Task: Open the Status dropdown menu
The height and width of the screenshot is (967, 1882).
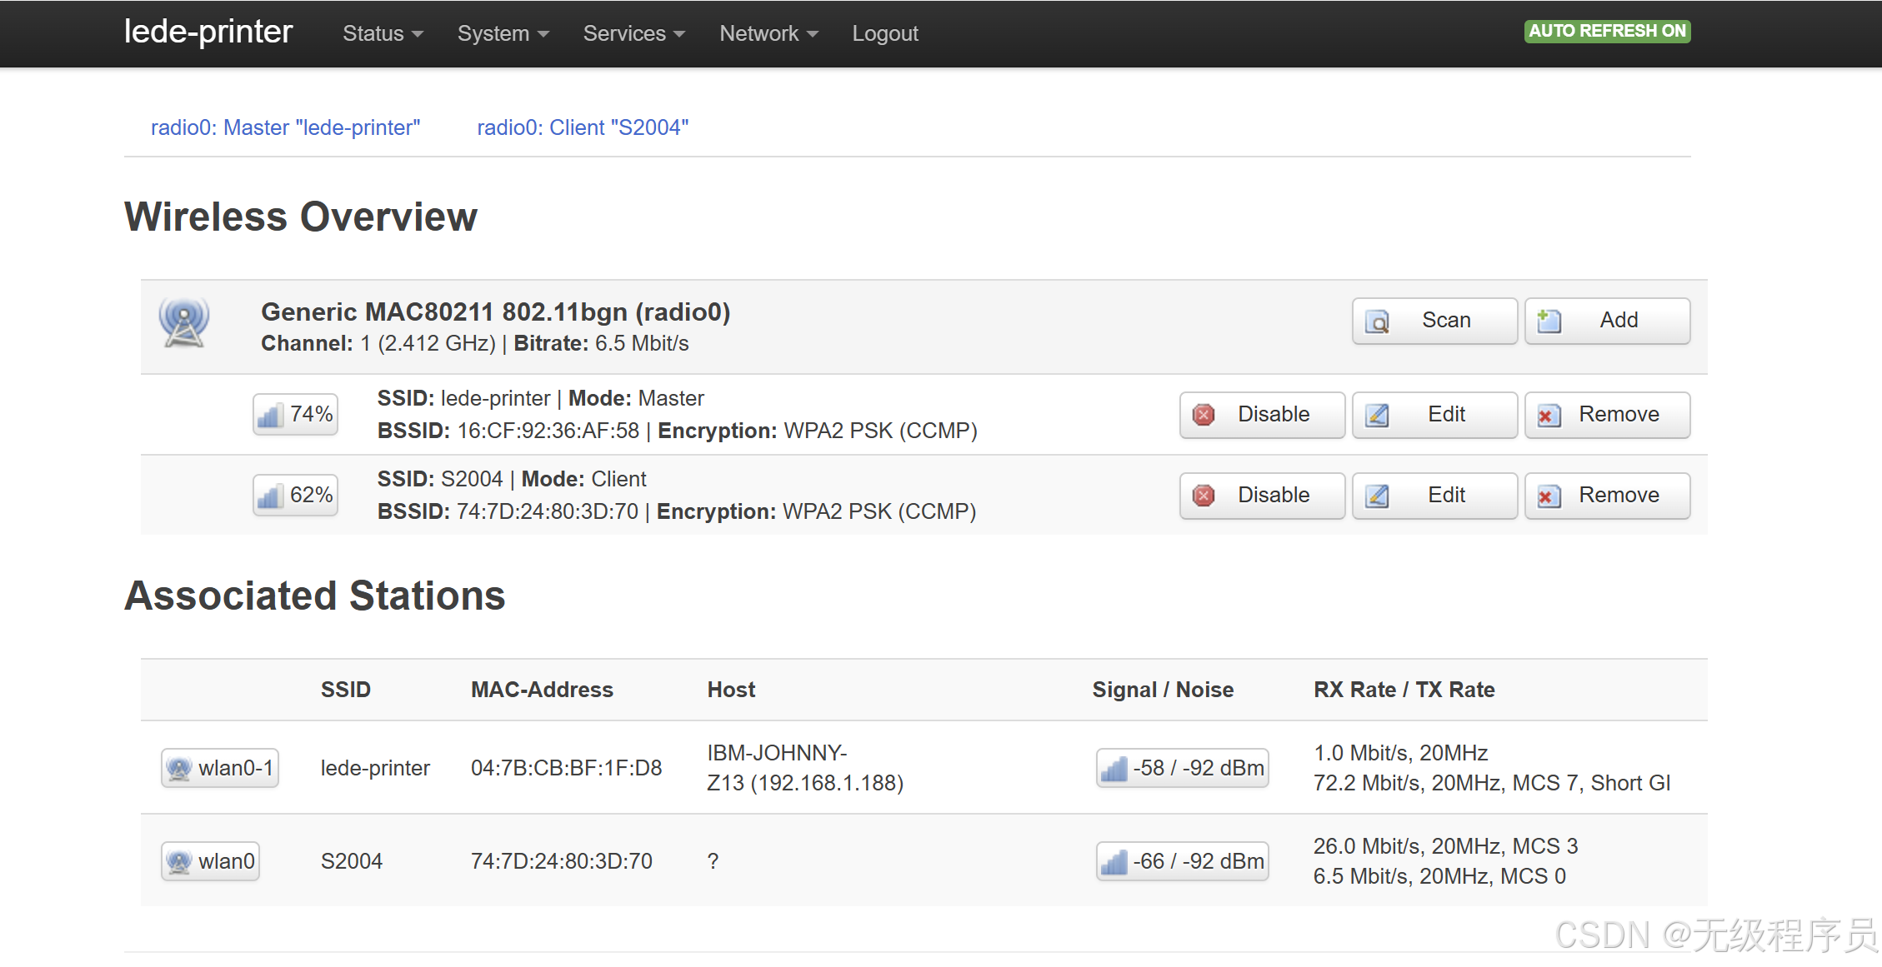Action: point(383,34)
